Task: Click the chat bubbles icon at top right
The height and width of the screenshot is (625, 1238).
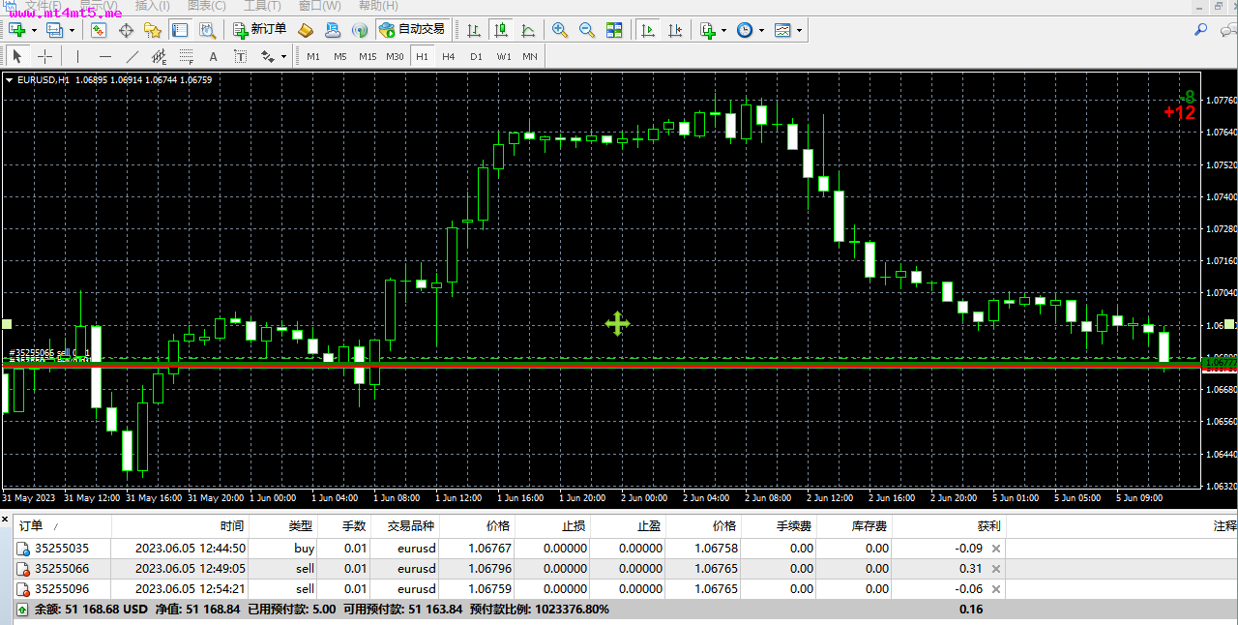Action: pyautogui.click(x=1228, y=30)
